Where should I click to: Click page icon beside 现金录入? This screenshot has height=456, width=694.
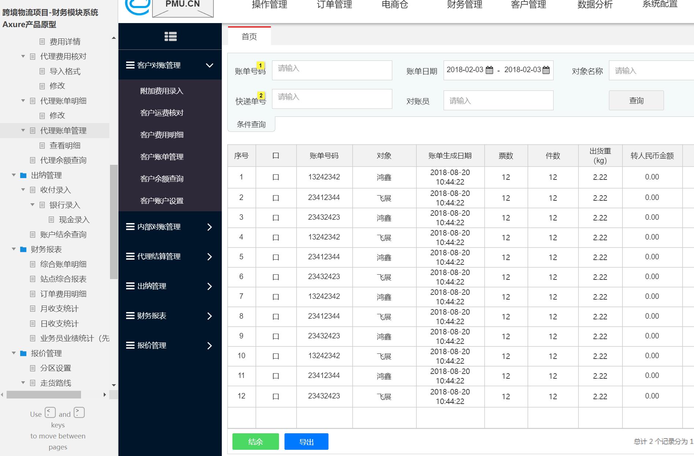point(52,220)
